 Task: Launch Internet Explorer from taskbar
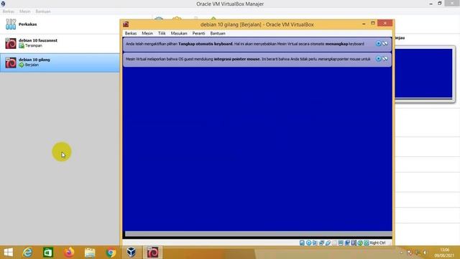click(27, 253)
